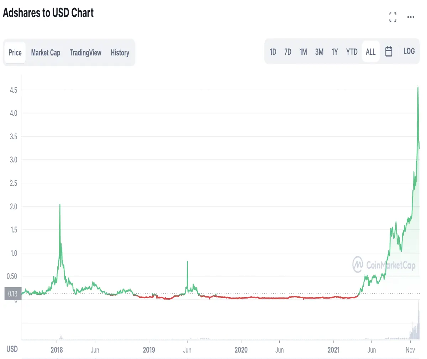Toggle the LOG scale option

point(409,51)
